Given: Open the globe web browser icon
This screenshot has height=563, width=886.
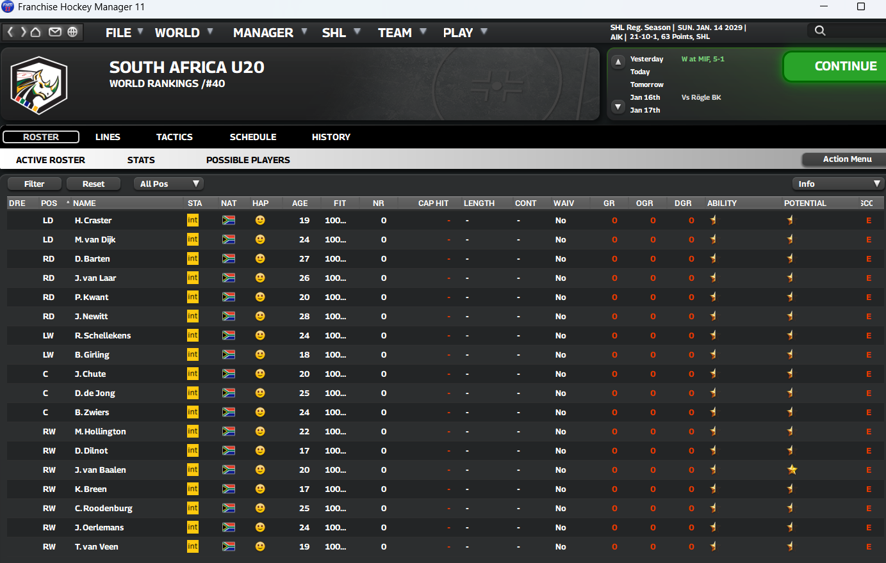Looking at the screenshot, I should click(x=72, y=32).
